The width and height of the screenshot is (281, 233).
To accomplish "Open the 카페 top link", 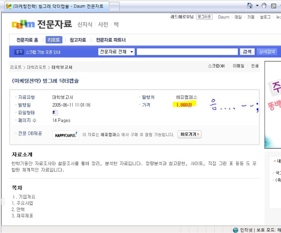I will point(251,17).
